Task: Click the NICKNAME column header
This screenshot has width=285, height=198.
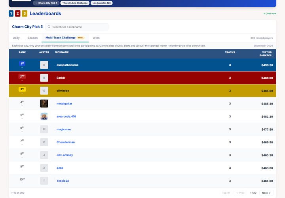Action: pyautogui.click(x=62, y=52)
